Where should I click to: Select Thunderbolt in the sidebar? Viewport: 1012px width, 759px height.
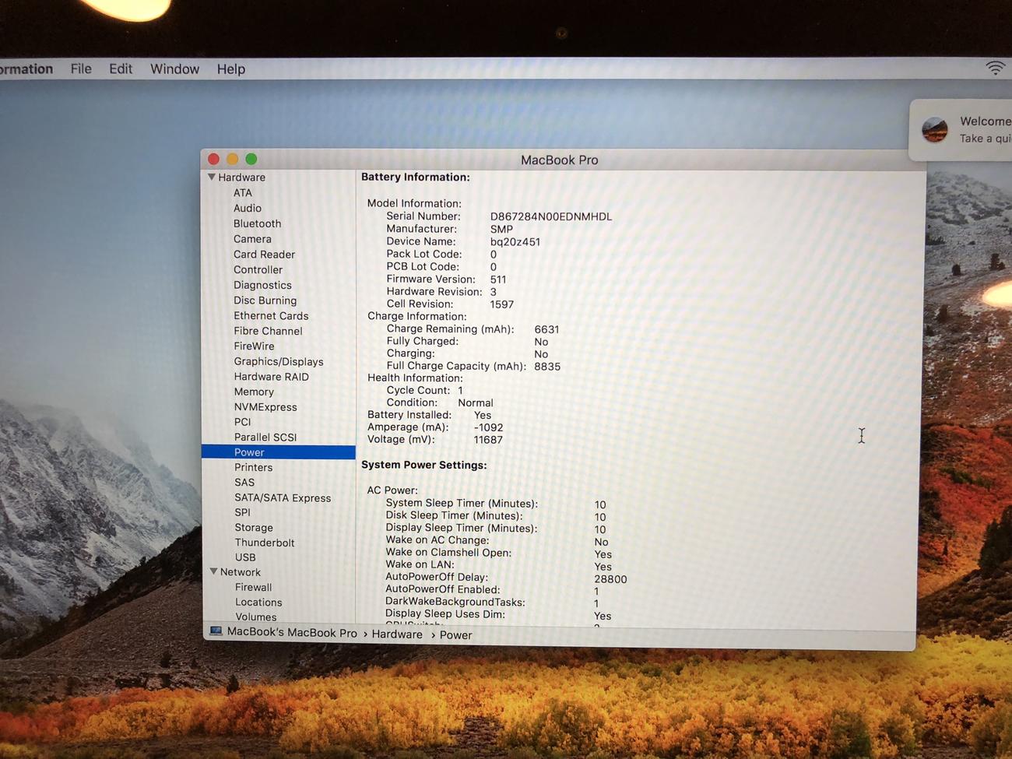click(265, 543)
